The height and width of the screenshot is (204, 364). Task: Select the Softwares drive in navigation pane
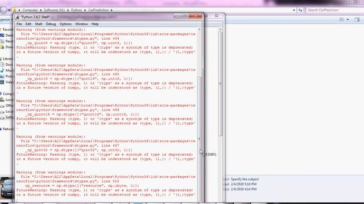click(x=7, y=117)
